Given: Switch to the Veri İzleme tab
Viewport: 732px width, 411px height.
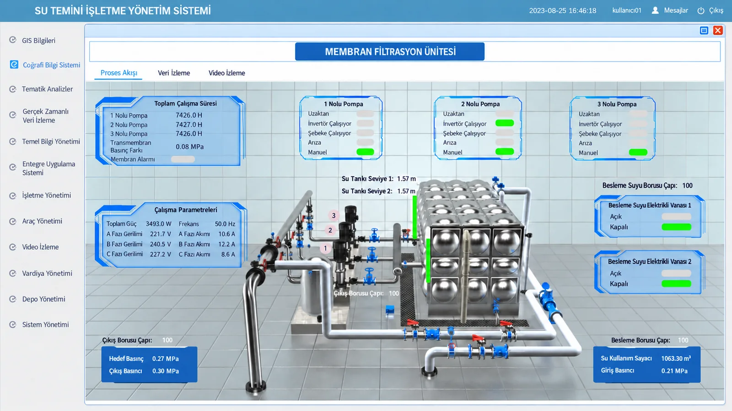Looking at the screenshot, I should (174, 73).
